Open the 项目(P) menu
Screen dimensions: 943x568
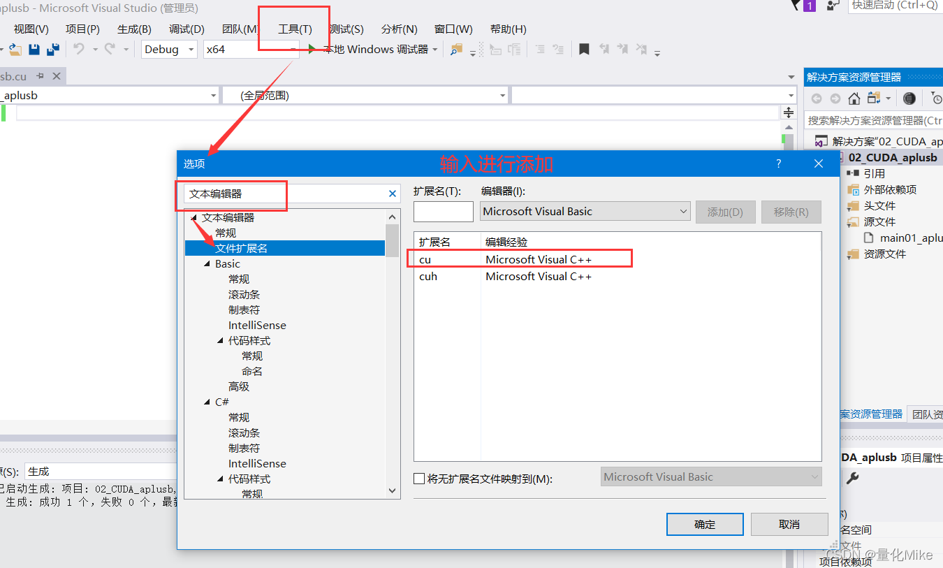[x=82, y=29]
